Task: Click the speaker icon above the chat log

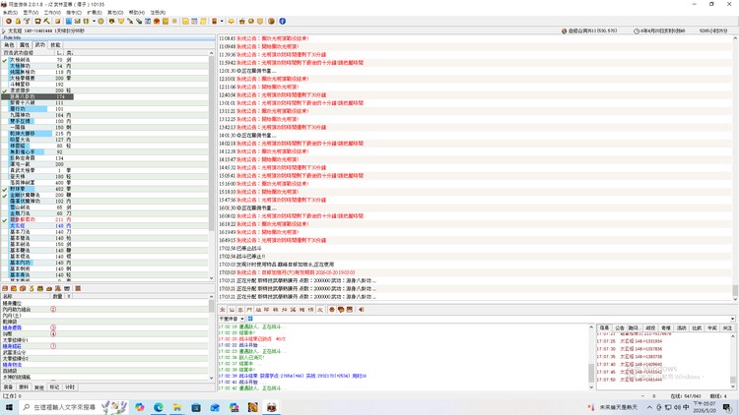Action: (361, 310)
